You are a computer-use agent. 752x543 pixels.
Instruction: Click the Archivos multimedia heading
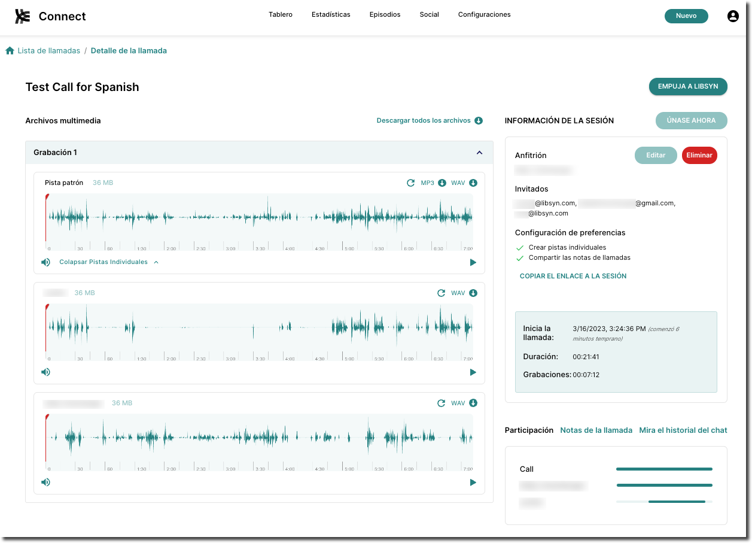pos(63,120)
